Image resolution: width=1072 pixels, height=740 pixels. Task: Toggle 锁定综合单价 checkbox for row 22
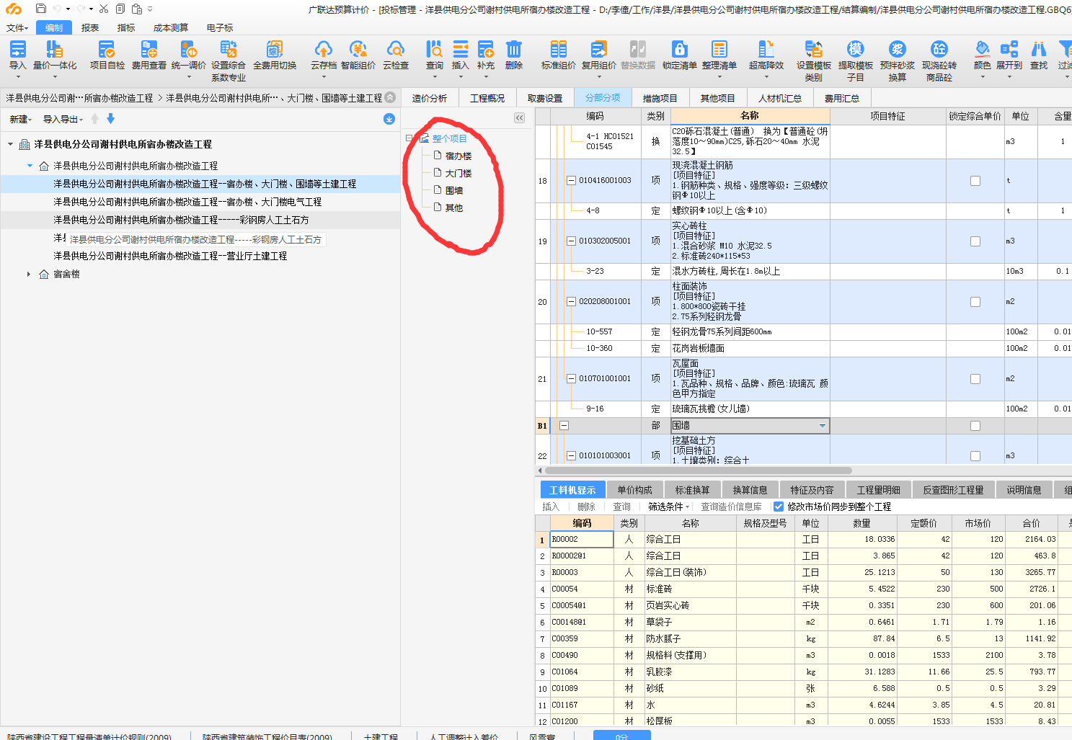coord(975,456)
